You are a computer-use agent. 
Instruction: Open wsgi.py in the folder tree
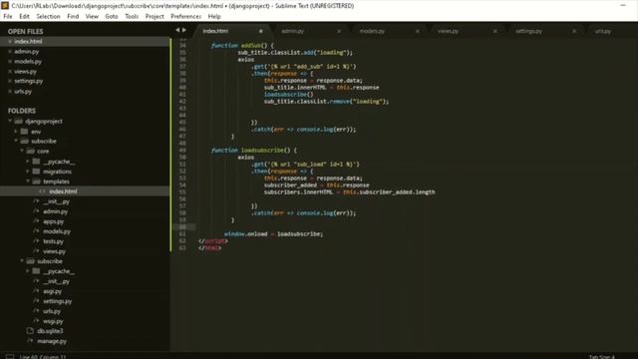[53, 321]
